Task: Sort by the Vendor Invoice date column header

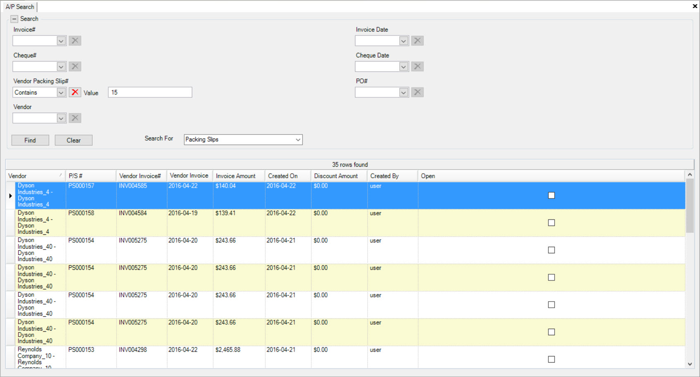Action: (190, 176)
